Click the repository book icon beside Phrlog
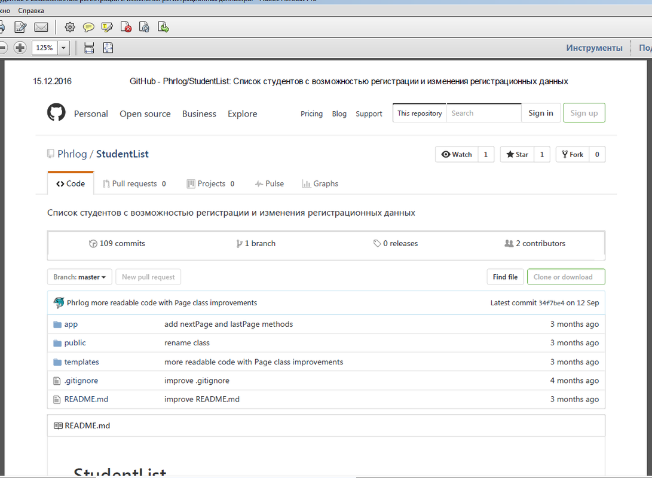 (50, 154)
